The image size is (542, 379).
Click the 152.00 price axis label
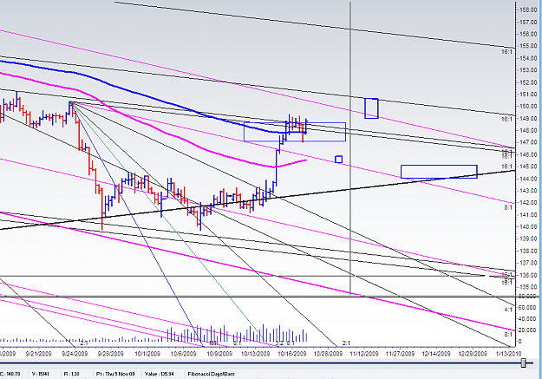tap(530, 82)
